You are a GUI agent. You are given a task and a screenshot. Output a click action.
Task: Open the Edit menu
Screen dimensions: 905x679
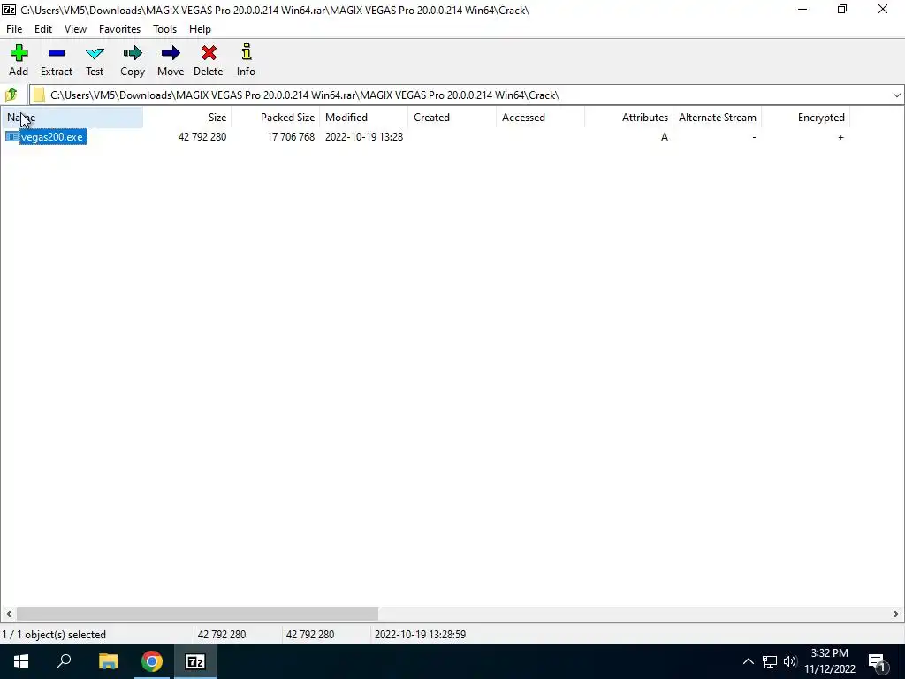(43, 29)
